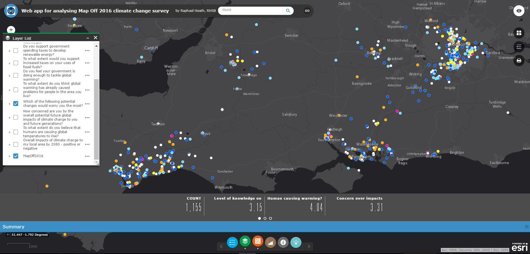Open options menu for renewable energy layer
The width and height of the screenshot is (530, 254).
tap(87, 51)
